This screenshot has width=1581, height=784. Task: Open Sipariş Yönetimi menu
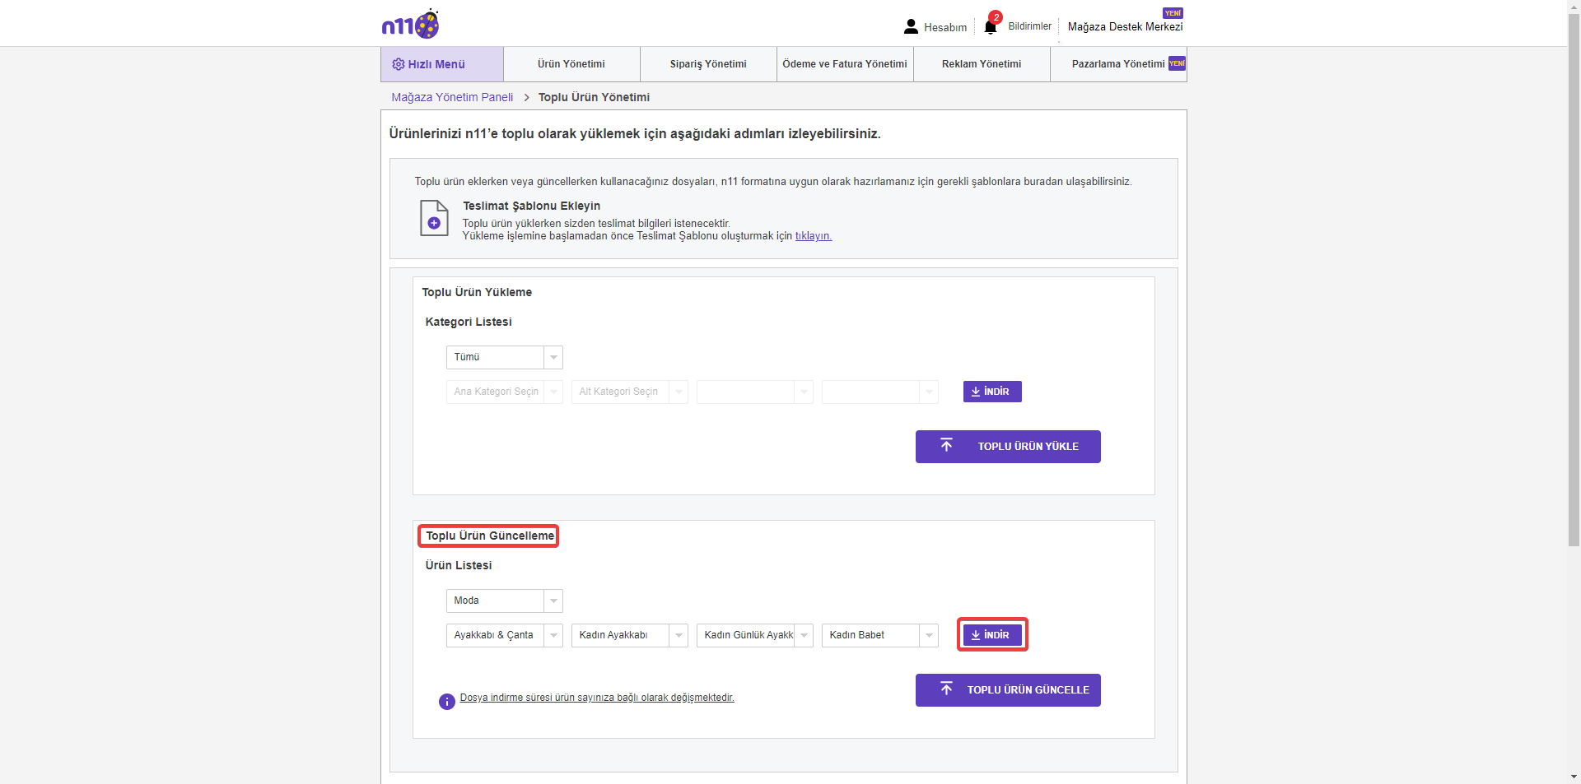coord(708,64)
